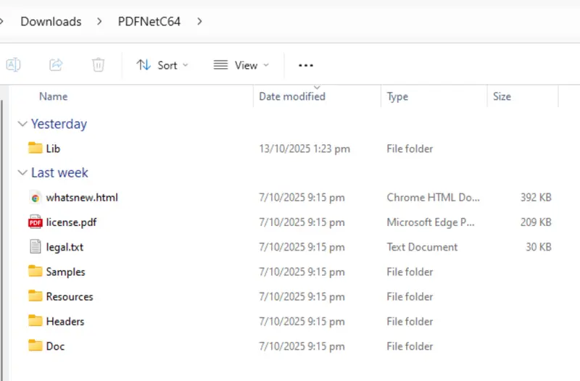Open the View dropdown
Screen dimensions: 580x381
[x=241, y=65]
